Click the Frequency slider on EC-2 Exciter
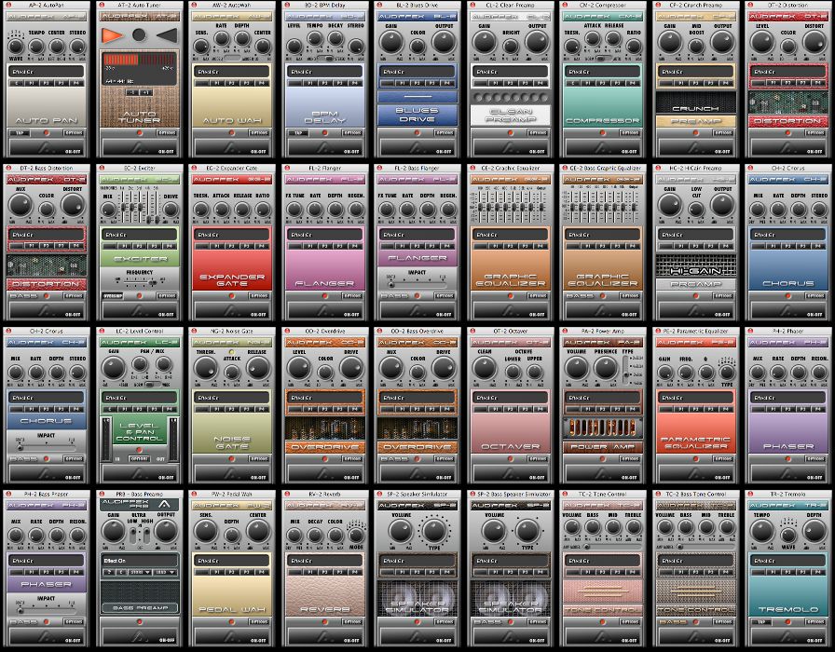This screenshot has width=835, height=652. tap(140, 280)
